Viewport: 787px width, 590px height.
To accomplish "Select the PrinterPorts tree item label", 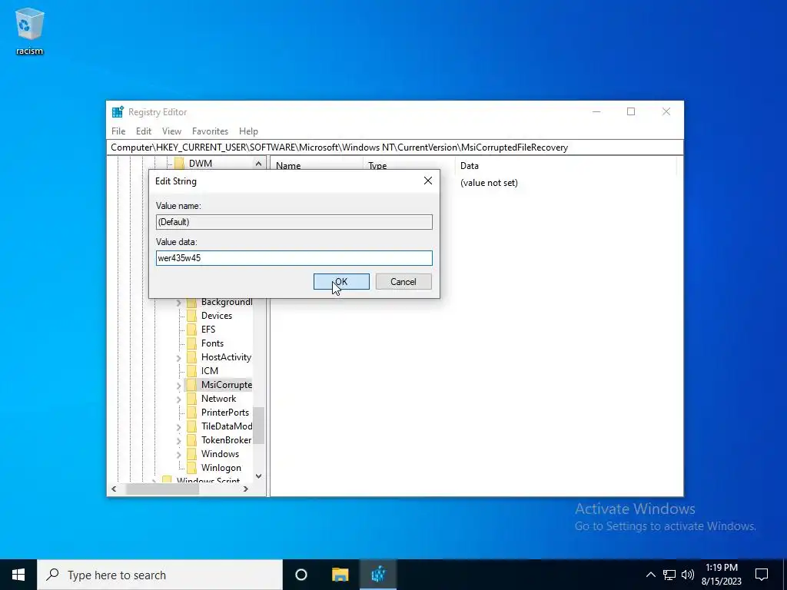I will [225, 413].
